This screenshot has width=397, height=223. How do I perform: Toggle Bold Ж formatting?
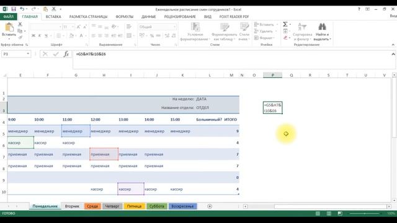[x=33, y=36]
